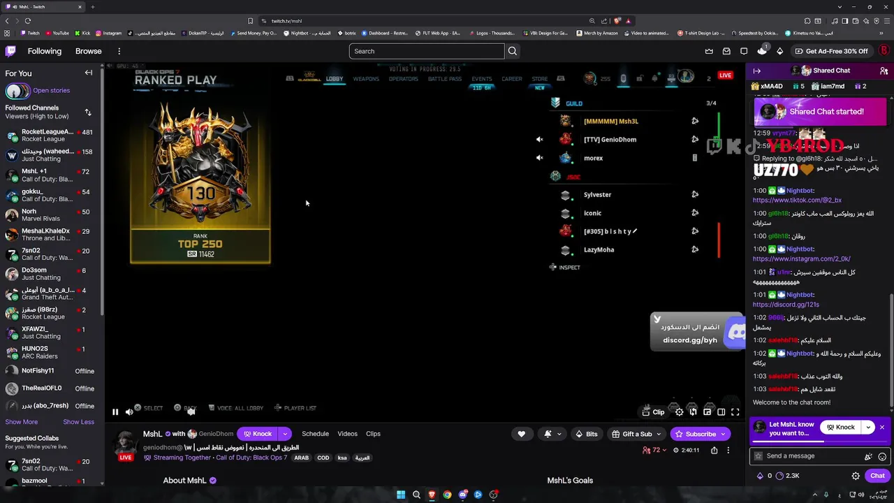The height and width of the screenshot is (503, 894).
Task: Open a new browser tab
Action: click(x=92, y=7)
